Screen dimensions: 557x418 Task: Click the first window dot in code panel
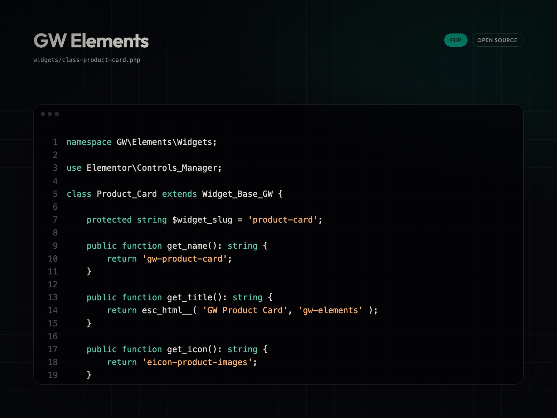43,114
